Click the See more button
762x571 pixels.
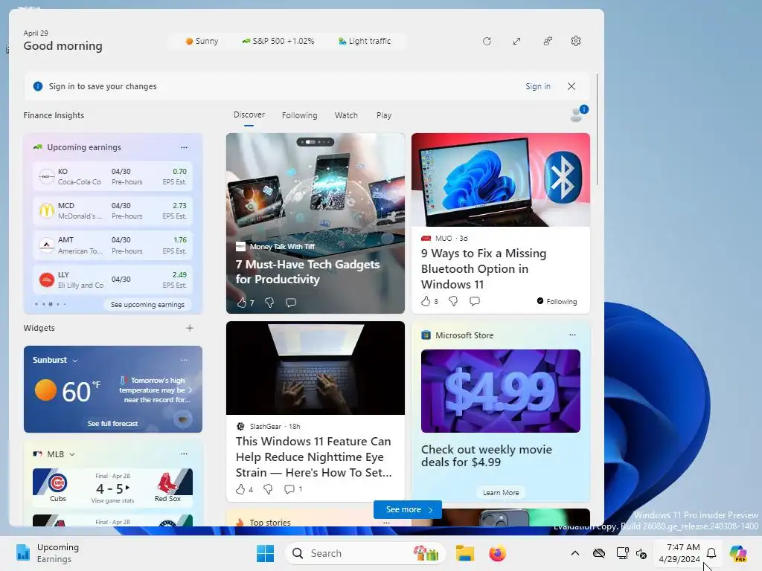point(408,509)
